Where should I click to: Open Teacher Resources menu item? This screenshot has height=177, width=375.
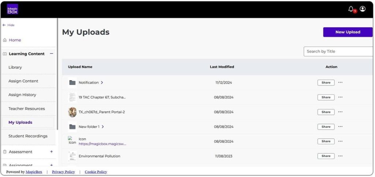[27, 109]
